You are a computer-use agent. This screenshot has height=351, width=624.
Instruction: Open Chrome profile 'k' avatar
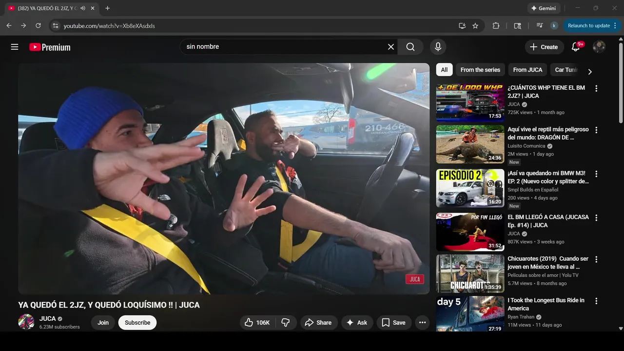554,26
